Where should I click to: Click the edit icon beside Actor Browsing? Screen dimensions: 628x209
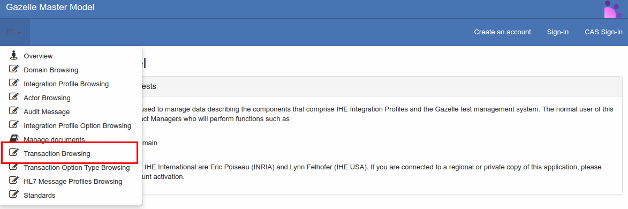14,98
